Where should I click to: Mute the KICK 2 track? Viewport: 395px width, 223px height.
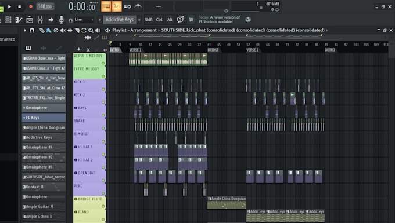click(103, 102)
